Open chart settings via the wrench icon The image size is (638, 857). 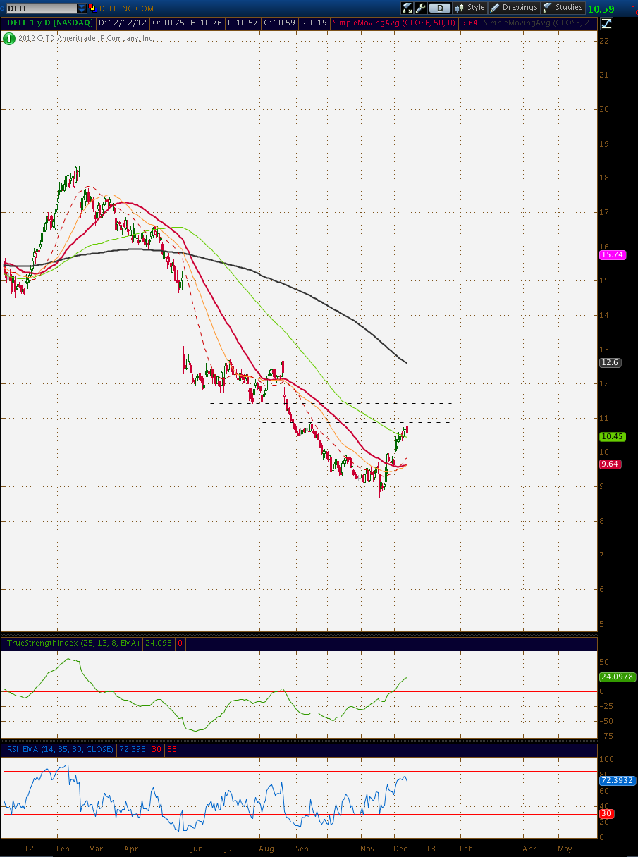421,8
